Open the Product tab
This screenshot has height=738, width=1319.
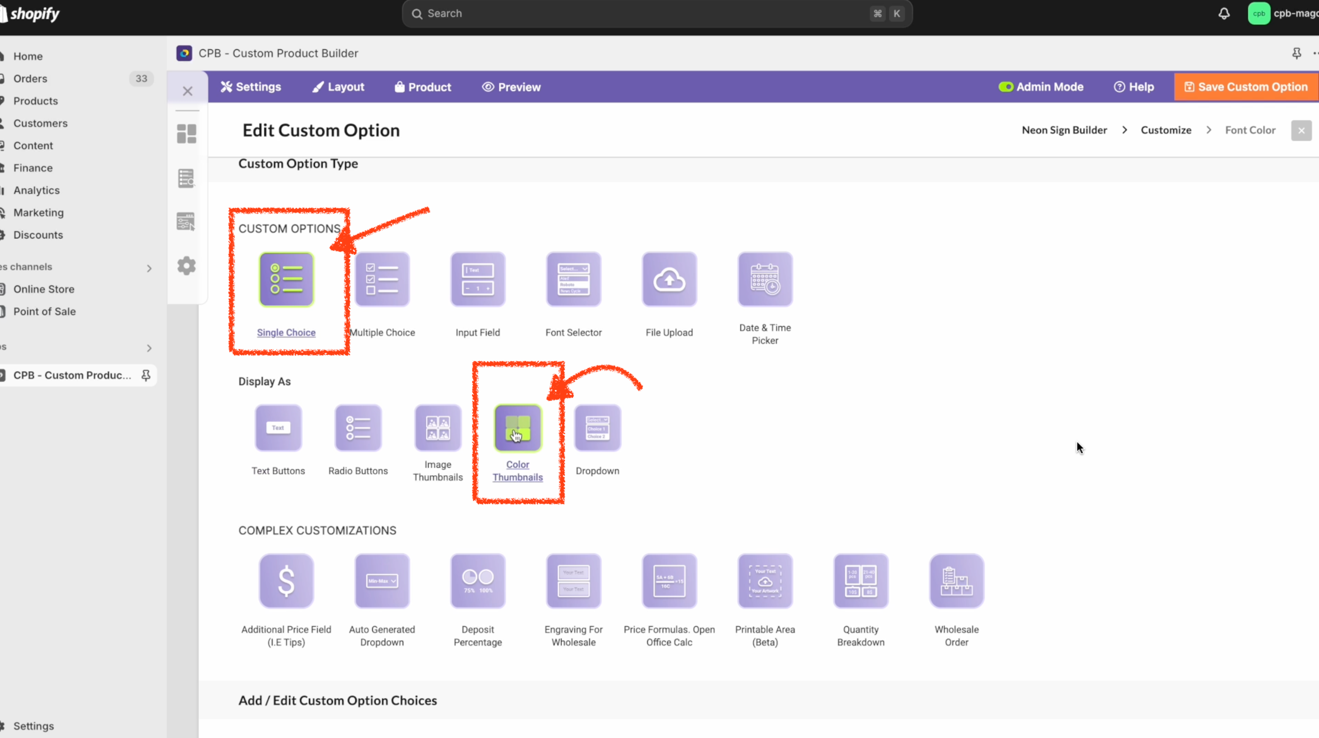tap(423, 87)
